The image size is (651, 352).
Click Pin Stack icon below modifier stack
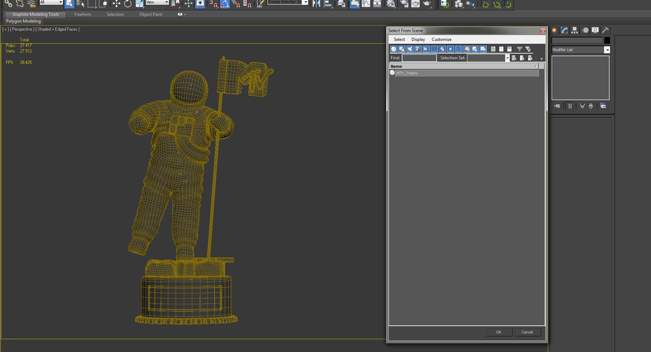coord(557,106)
